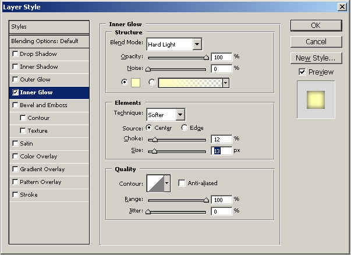Viewport: 351px width, 255px height.
Task: Open the gradient picker dropdown arrow
Action: tap(226, 83)
